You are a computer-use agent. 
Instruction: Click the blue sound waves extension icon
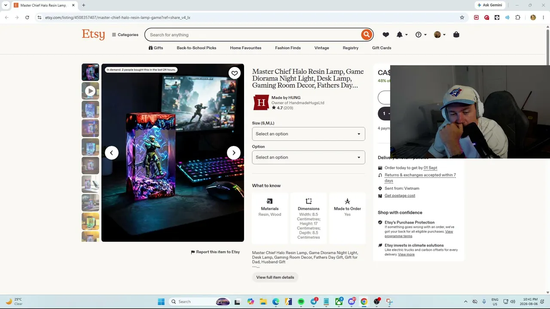pos(507,18)
